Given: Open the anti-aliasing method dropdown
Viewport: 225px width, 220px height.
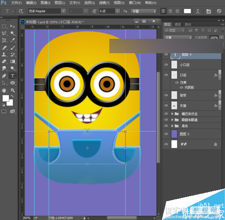Looking at the screenshot, I should (144, 11).
